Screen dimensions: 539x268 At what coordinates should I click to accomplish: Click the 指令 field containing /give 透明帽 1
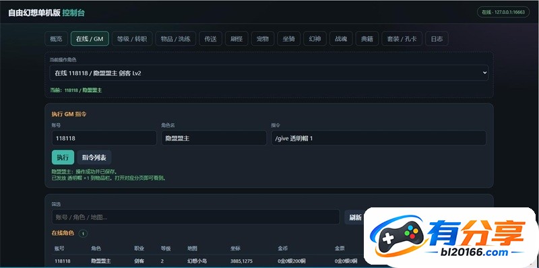[379, 138]
